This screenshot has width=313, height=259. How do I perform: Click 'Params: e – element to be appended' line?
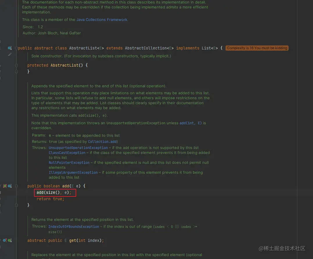point(76,135)
